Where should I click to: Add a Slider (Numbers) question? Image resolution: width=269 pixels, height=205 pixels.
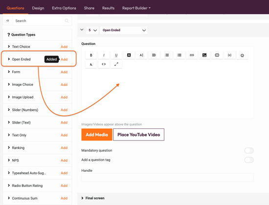point(64,110)
